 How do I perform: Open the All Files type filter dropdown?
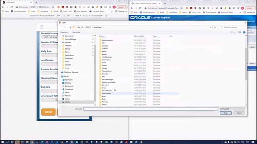(x=232, y=109)
